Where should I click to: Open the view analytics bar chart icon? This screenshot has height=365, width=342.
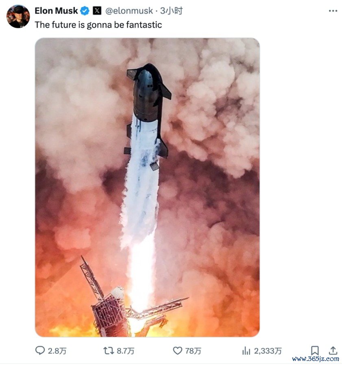(246, 351)
